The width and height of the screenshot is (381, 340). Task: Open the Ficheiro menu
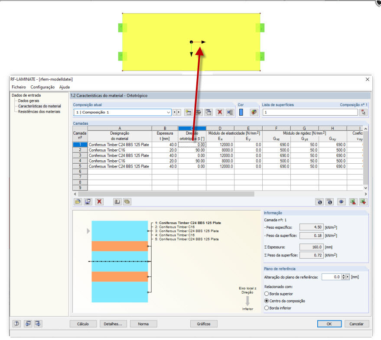(x=19, y=87)
